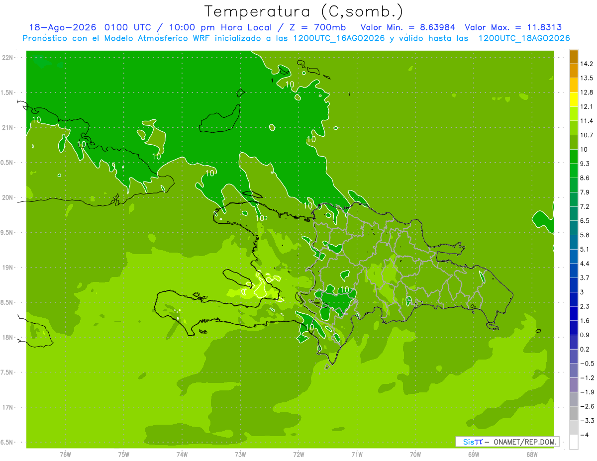Select the '21N' latitude axis label
597x461 pixels.
tap(8, 128)
